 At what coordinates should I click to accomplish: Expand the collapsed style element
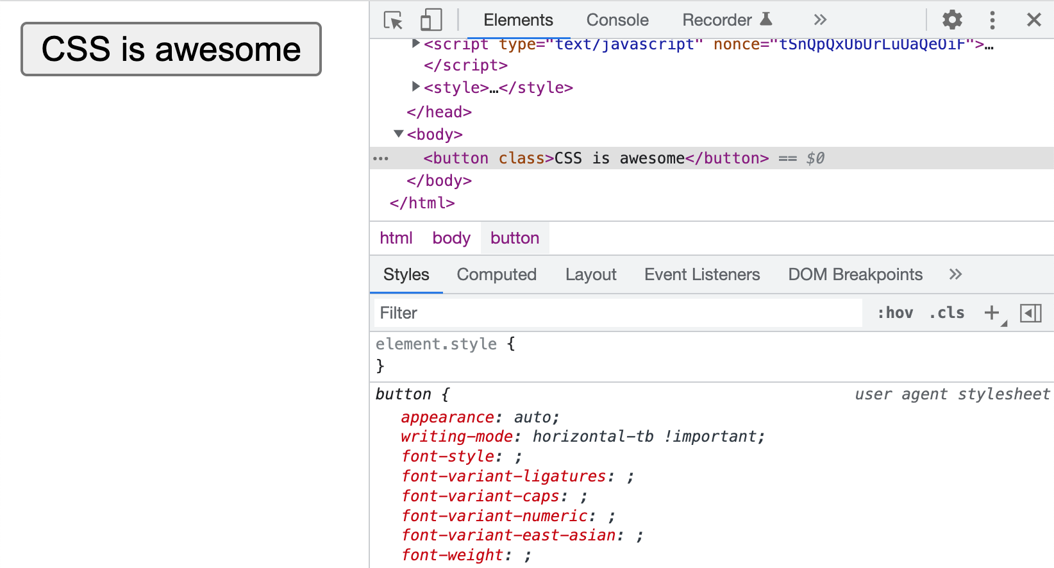pos(416,87)
